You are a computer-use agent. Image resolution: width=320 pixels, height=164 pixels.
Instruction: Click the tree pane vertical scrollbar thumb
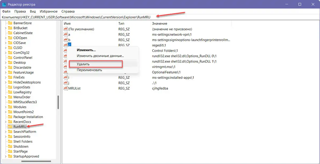pos(58,102)
